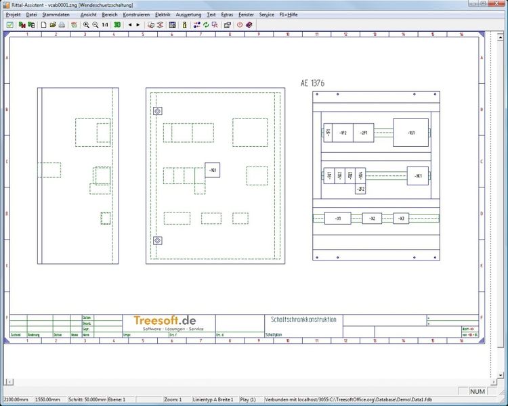Reset zoom with the 1:1 button
Image resolution: width=508 pixels, height=406 pixels.
[106, 25]
